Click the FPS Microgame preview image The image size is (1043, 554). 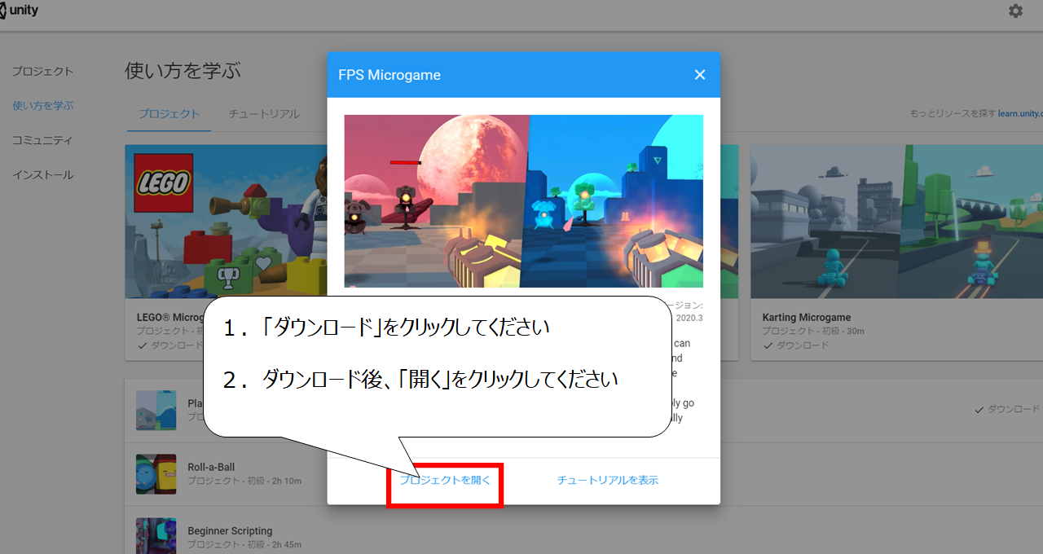click(524, 201)
